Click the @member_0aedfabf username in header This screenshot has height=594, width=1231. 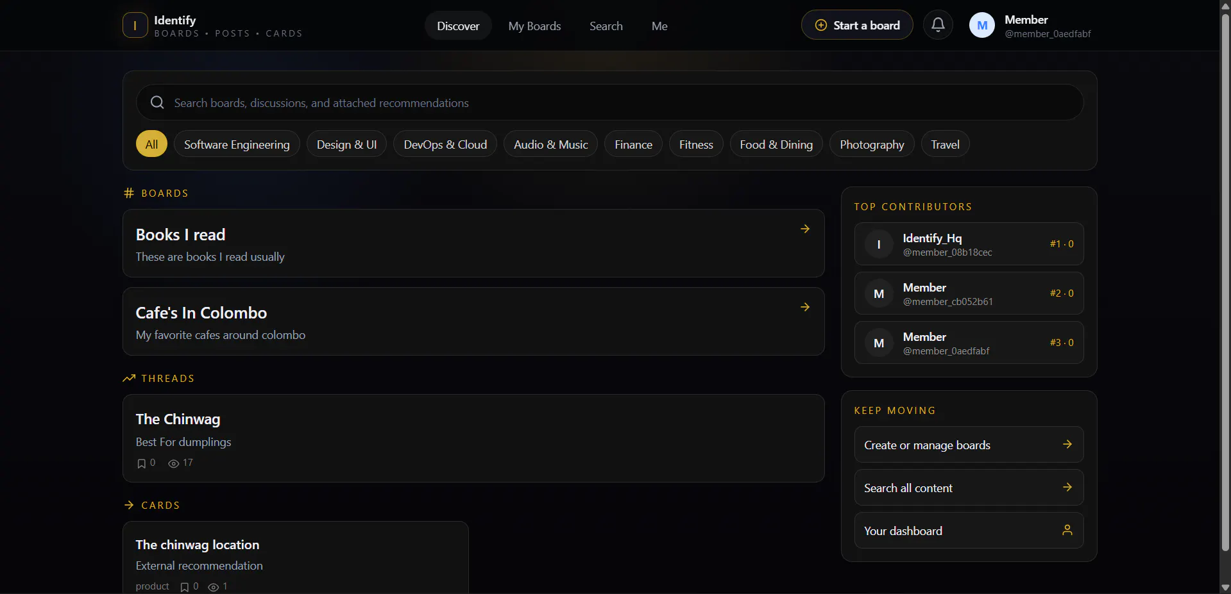(x=1048, y=34)
